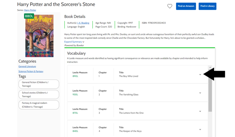Screen dimensions: 235x137
Task: Open the Harry Potter series link
Action: [x=30, y=10]
